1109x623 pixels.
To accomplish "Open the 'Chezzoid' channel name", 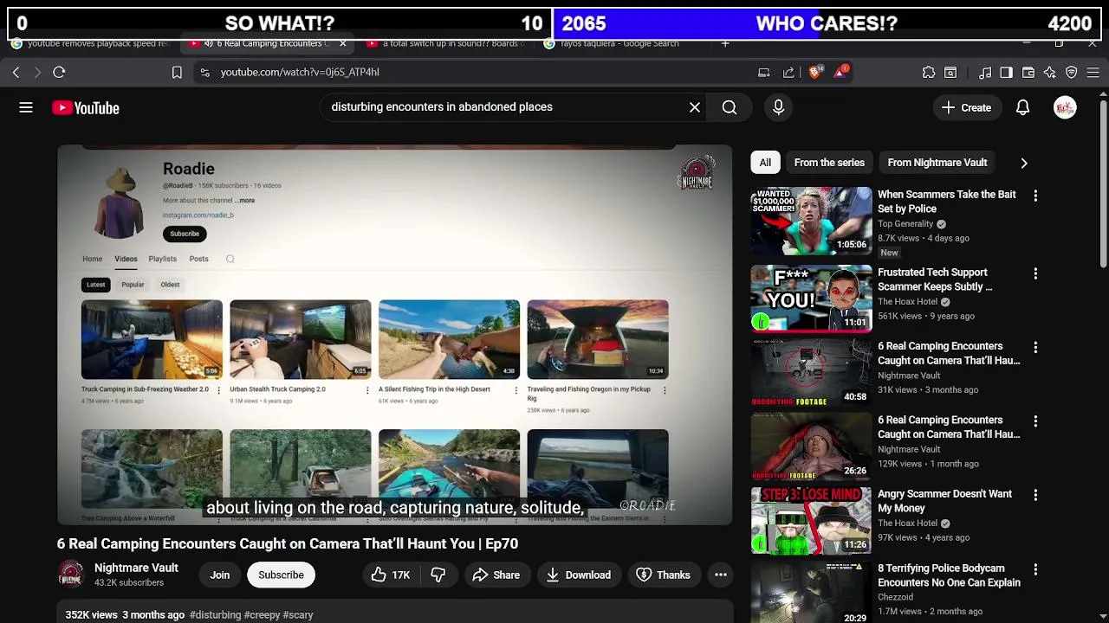I will pyautogui.click(x=895, y=597).
